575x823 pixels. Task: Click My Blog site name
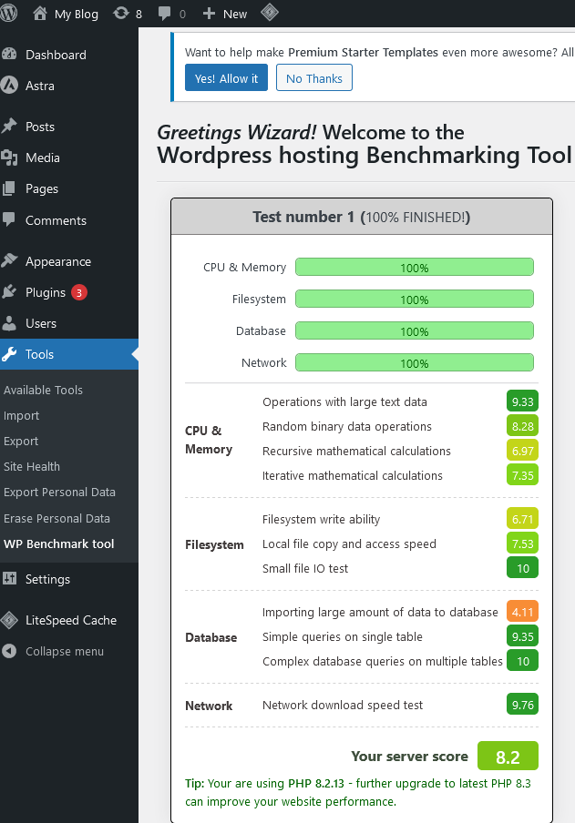pos(77,15)
